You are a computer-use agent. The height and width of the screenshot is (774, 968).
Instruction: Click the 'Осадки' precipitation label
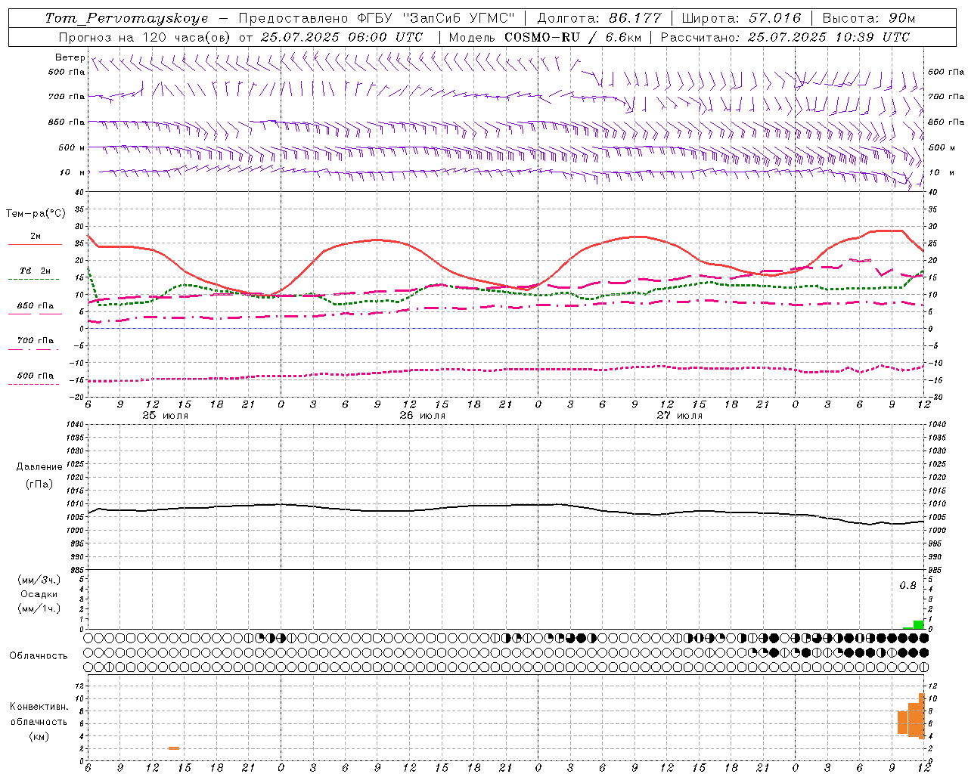point(39,594)
